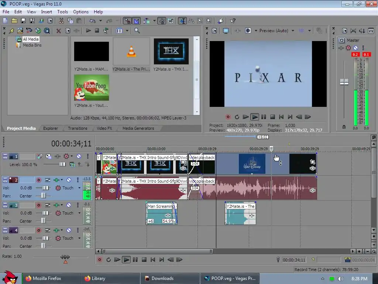This screenshot has height=284, width=378.
Task: Click Stop button under the preview window
Action: 272,117
